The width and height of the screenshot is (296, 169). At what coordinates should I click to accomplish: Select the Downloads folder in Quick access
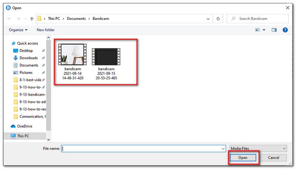click(28, 58)
